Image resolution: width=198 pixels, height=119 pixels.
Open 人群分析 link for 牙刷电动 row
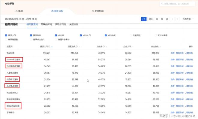[x=189, y=112]
